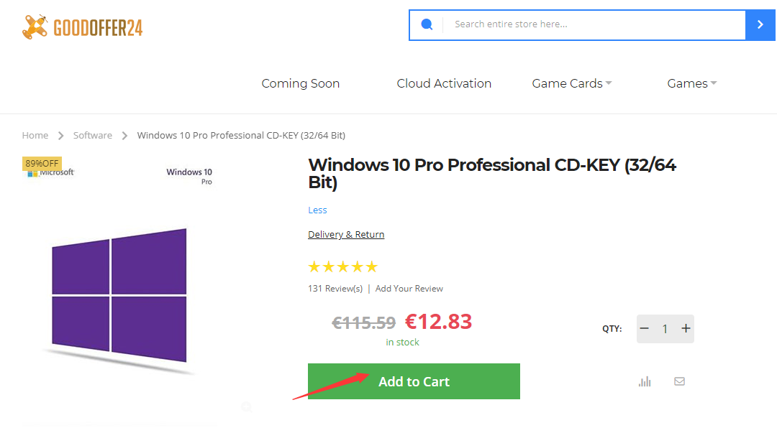
Task: Open the Coming Soon menu item
Action: (x=300, y=83)
